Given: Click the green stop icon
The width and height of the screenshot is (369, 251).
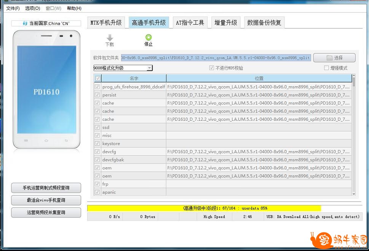Looking at the screenshot, I should (149, 37).
